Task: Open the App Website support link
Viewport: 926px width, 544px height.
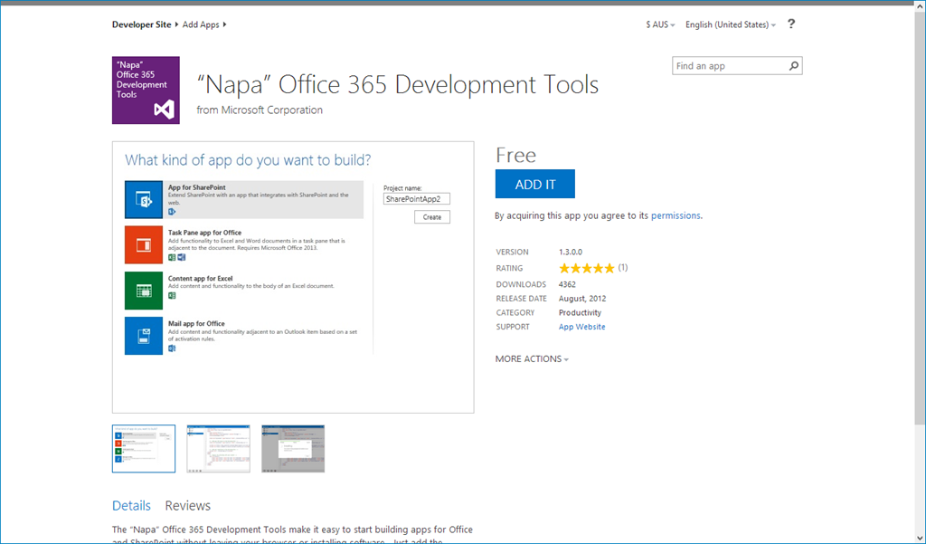Action: (581, 327)
